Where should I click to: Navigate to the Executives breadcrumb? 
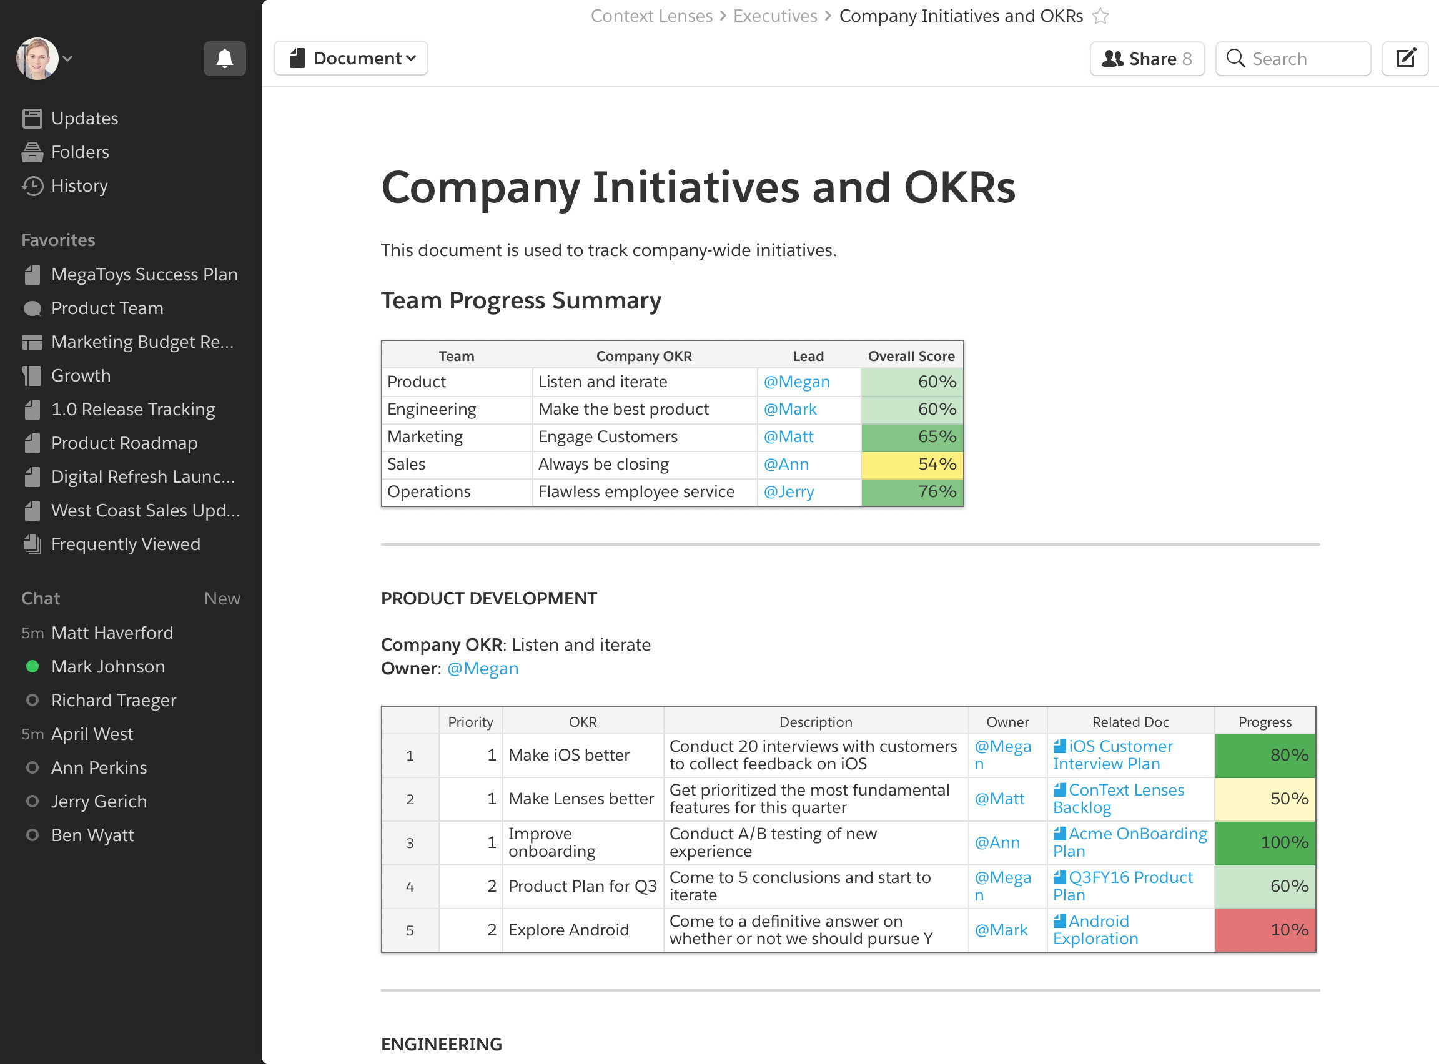coord(775,16)
